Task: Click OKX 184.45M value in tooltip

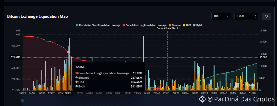Action: click(136, 82)
